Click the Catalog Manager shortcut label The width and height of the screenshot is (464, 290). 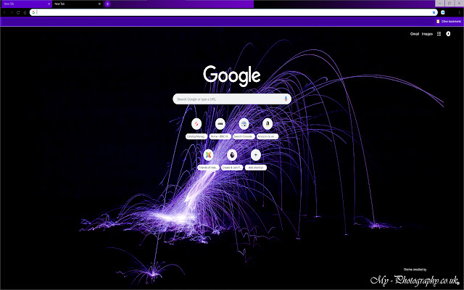coord(196,136)
